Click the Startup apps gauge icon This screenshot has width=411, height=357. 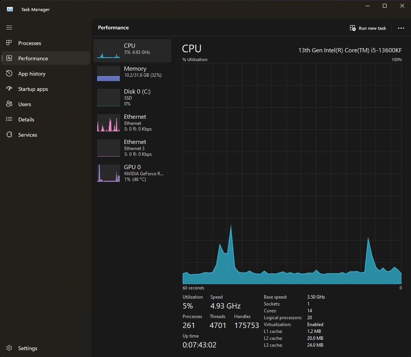point(9,89)
